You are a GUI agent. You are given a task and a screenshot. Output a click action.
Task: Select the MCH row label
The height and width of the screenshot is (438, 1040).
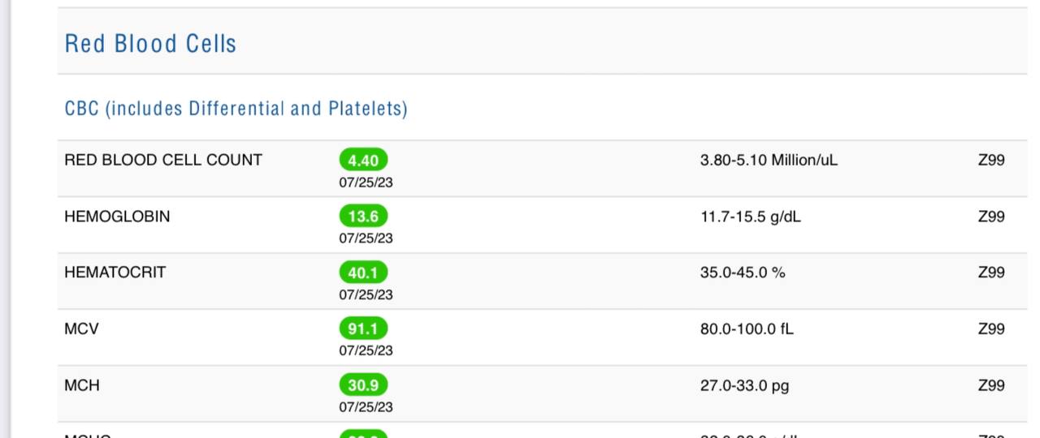[82, 385]
